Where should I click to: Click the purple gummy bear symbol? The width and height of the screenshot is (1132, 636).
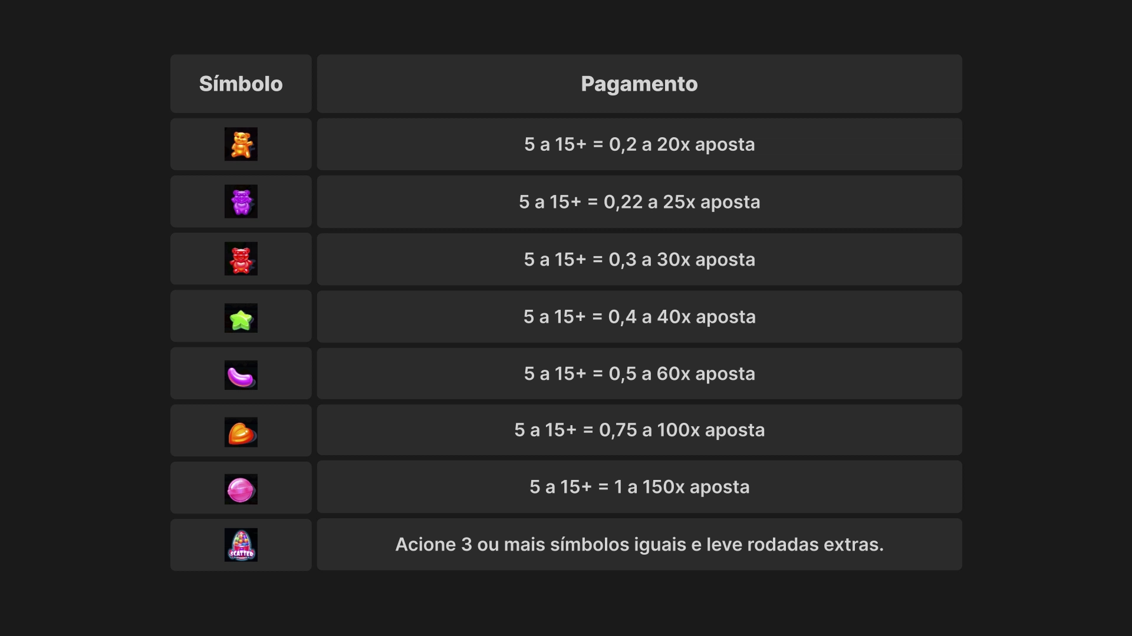point(241,201)
